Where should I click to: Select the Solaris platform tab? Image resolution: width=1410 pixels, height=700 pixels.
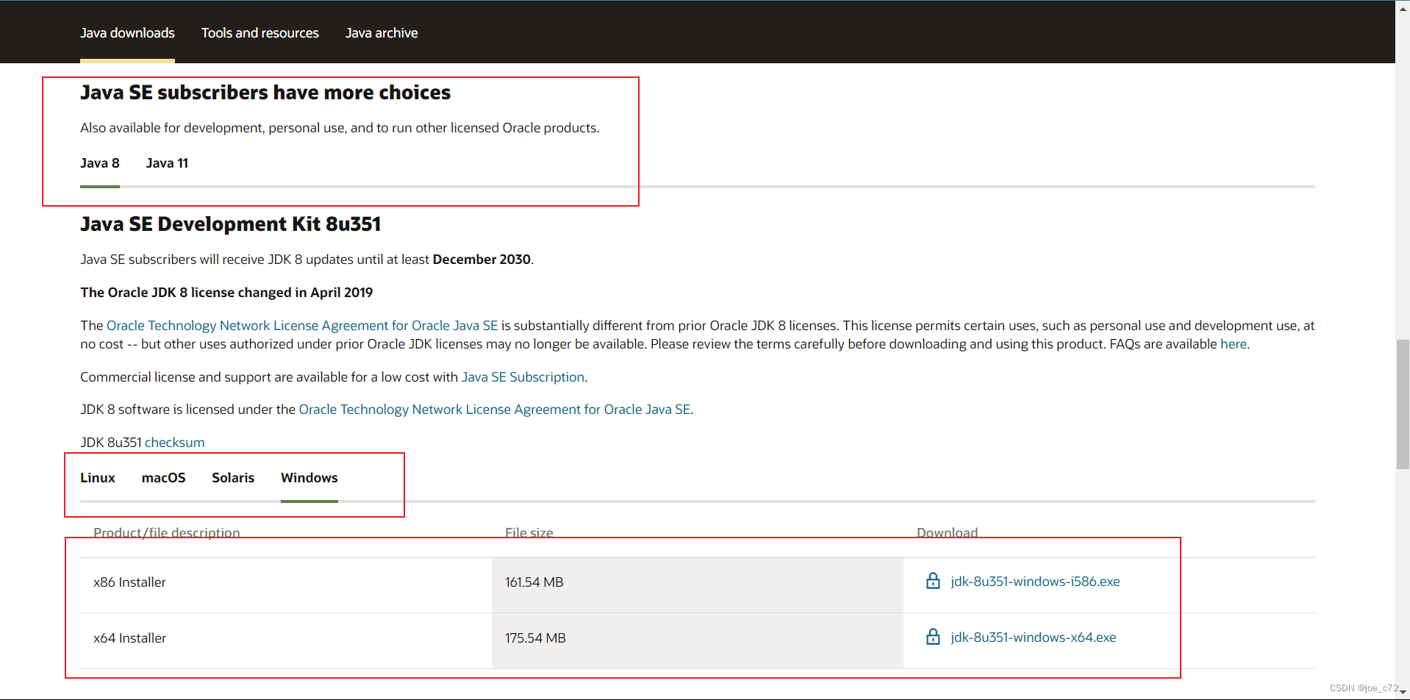[233, 478]
